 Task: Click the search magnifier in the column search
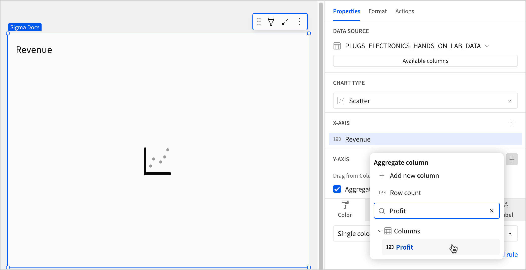click(x=382, y=211)
